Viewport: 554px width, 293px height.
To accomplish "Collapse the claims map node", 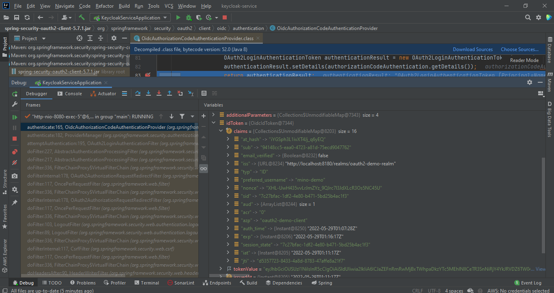I will click(221, 131).
